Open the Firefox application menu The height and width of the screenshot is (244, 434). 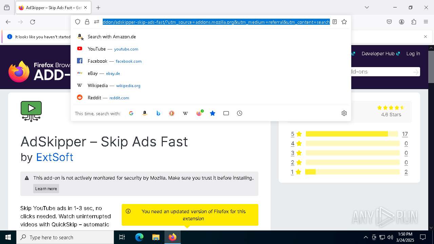click(426, 22)
